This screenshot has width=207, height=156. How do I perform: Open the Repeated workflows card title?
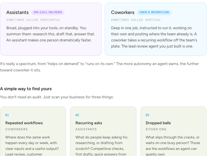(24, 123)
